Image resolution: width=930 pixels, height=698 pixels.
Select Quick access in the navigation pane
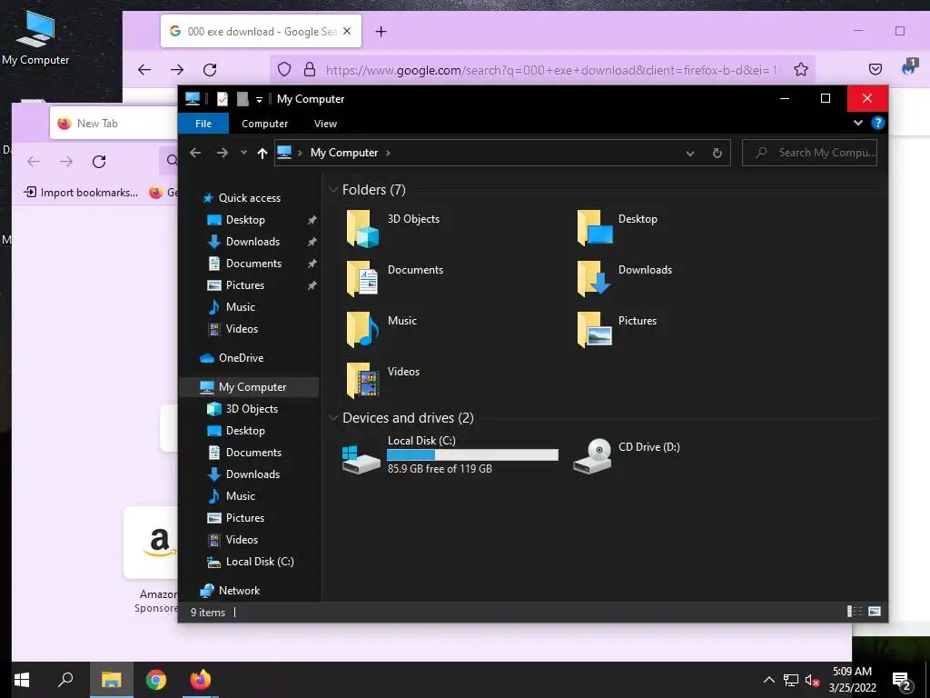249,197
